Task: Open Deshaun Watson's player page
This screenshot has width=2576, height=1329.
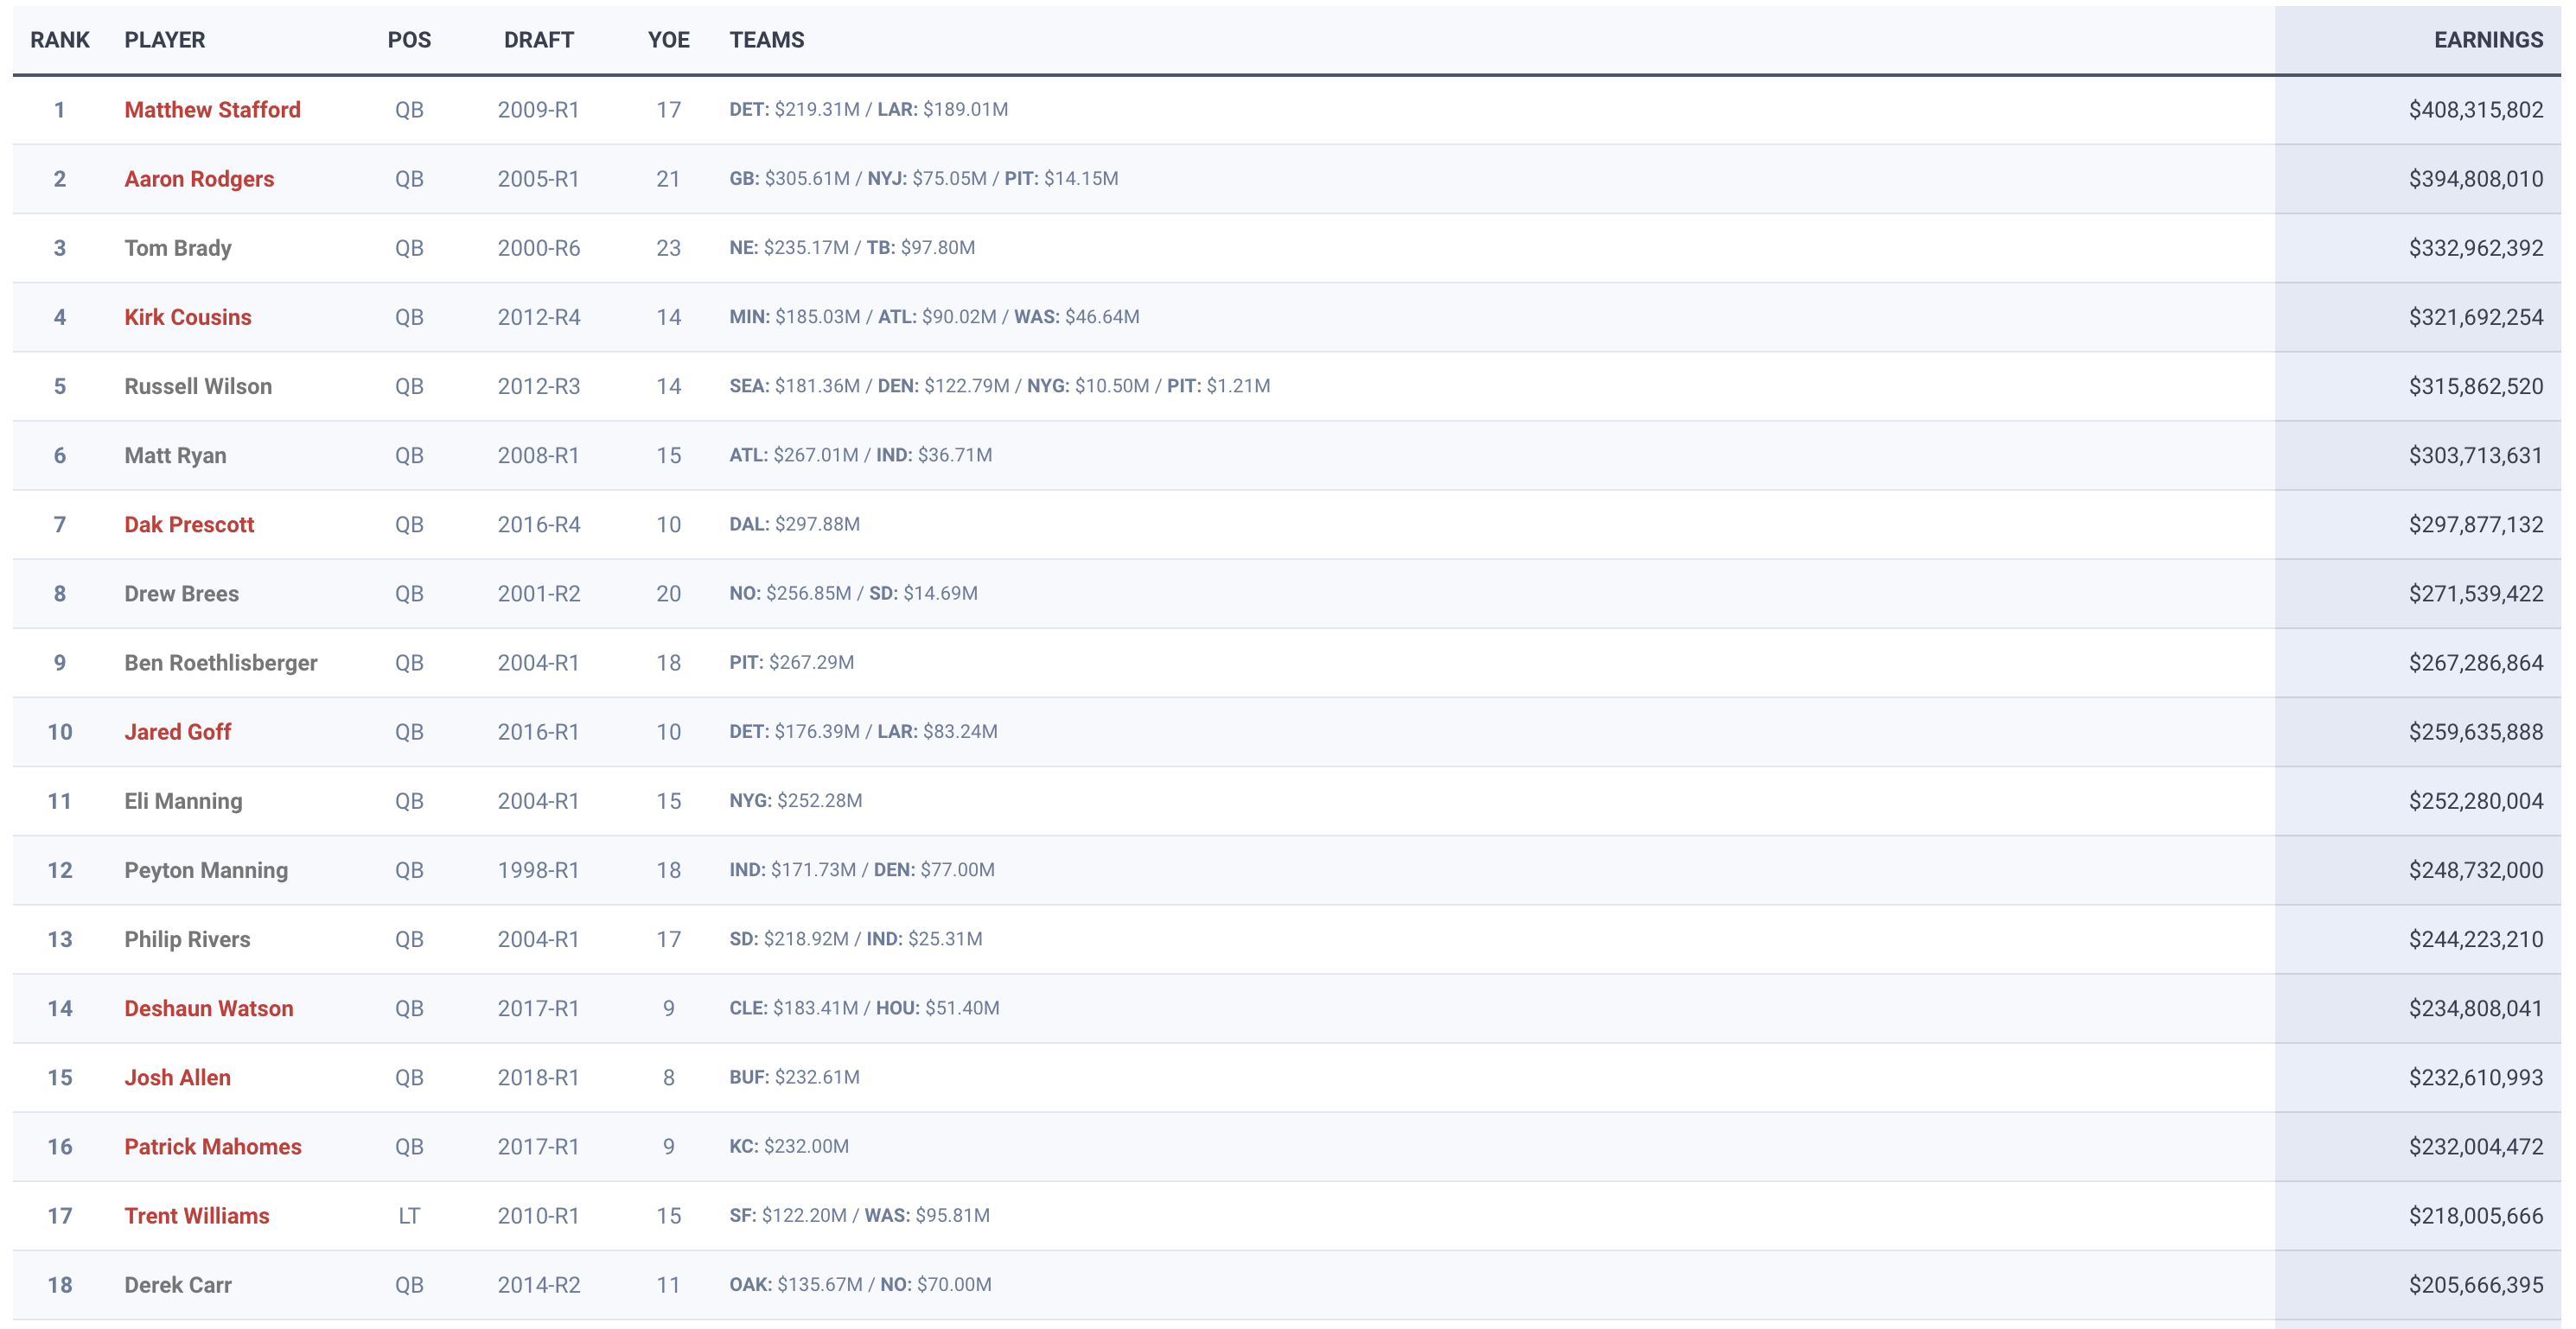Action: [x=209, y=1008]
